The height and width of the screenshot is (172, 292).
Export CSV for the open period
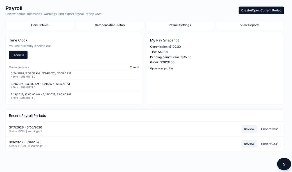click(269, 129)
